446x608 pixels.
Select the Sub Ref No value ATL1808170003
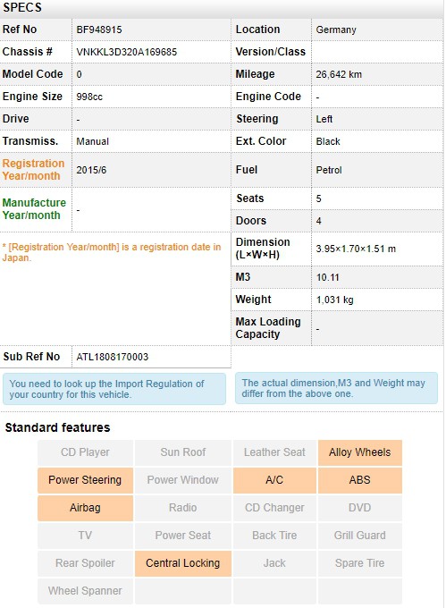pyautogui.click(x=113, y=357)
